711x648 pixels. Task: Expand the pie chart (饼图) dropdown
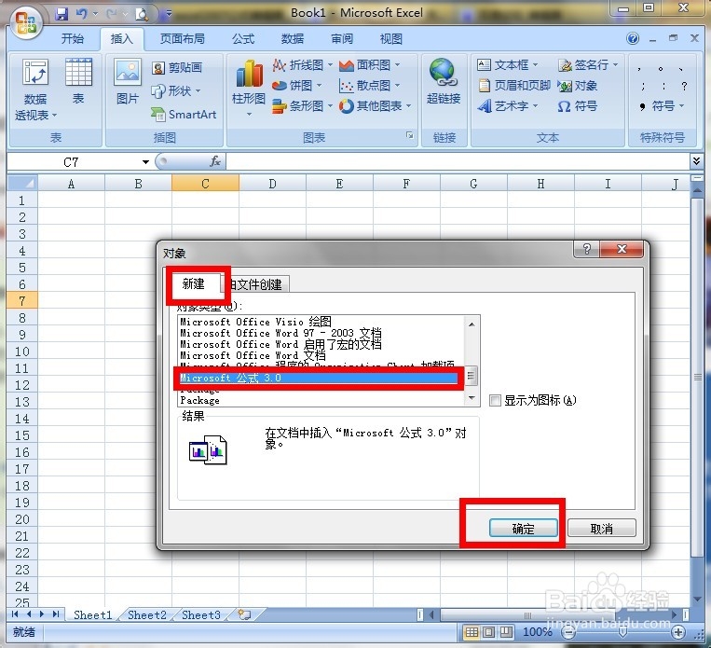click(319, 85)
